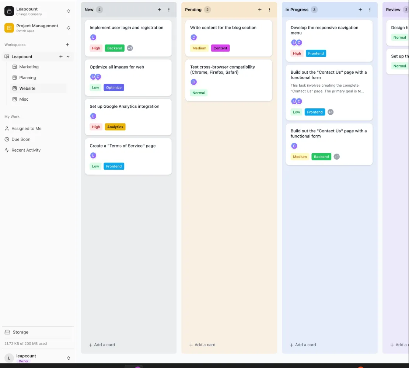Open the Pending column three-dot menu
The image size is (409, 368).
tap(269, 10)
